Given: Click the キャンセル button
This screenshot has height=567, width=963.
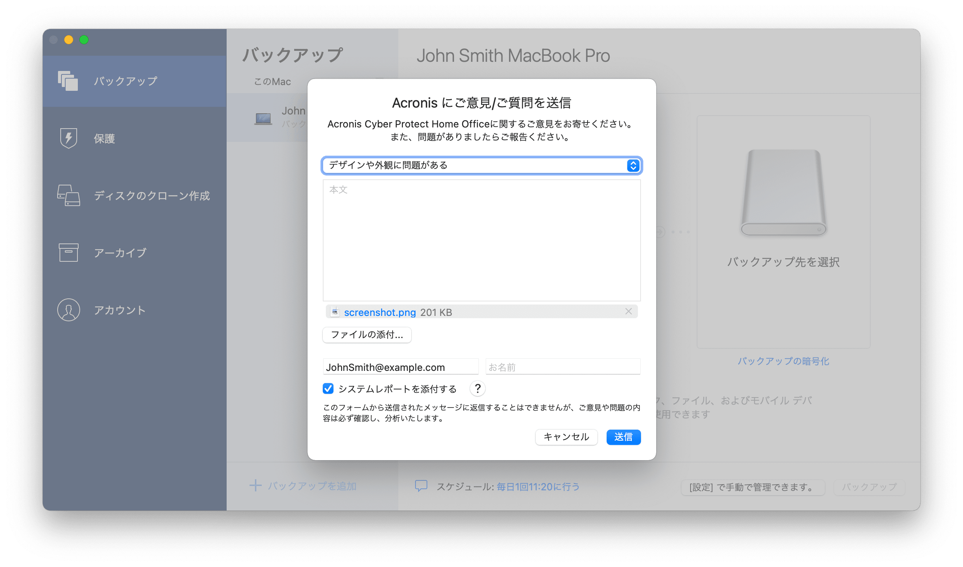Looking at the screenshot, I should [566, 437].
